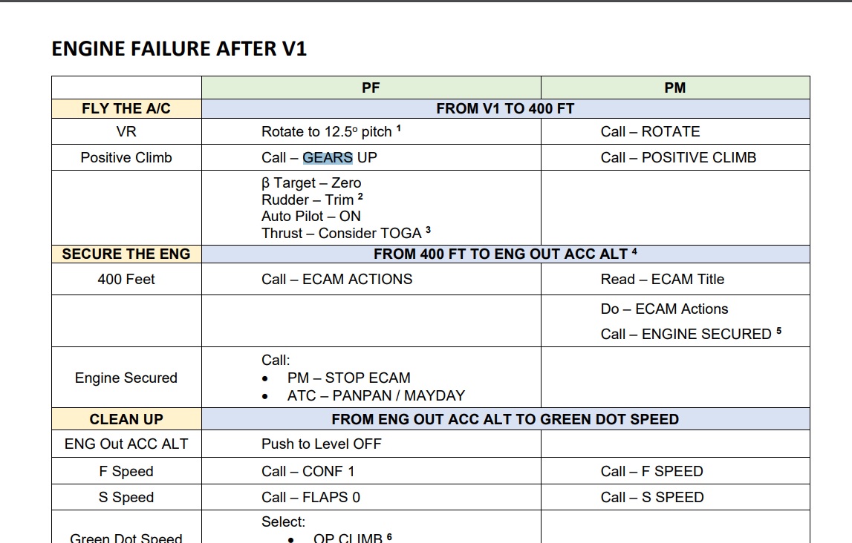Click Call – ECAM ACTIONS text

[x=337, y=280]
